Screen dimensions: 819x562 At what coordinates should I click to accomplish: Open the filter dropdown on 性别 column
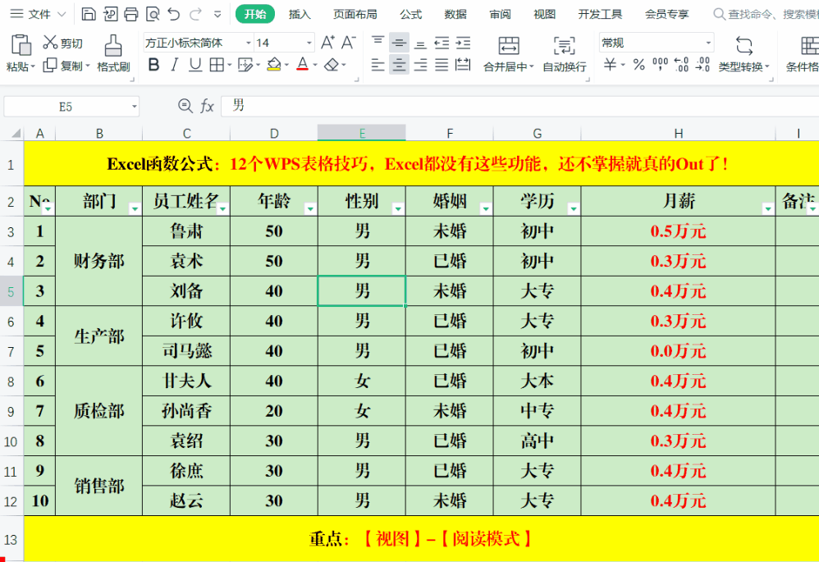[x=398, y=209]
